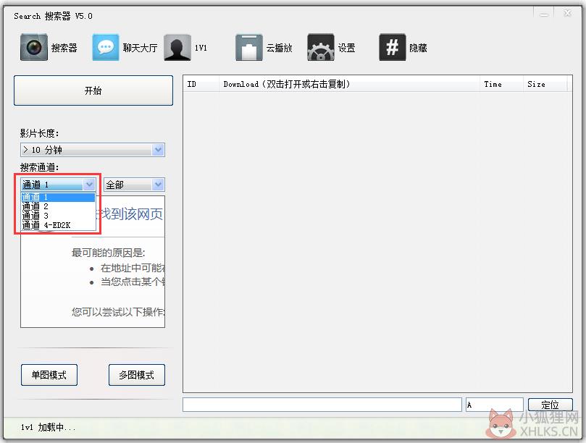Select 通道 4-ED2K in the dropdown list
The width and height of the screenshot is (586, 443).
(x=58, y=225)
